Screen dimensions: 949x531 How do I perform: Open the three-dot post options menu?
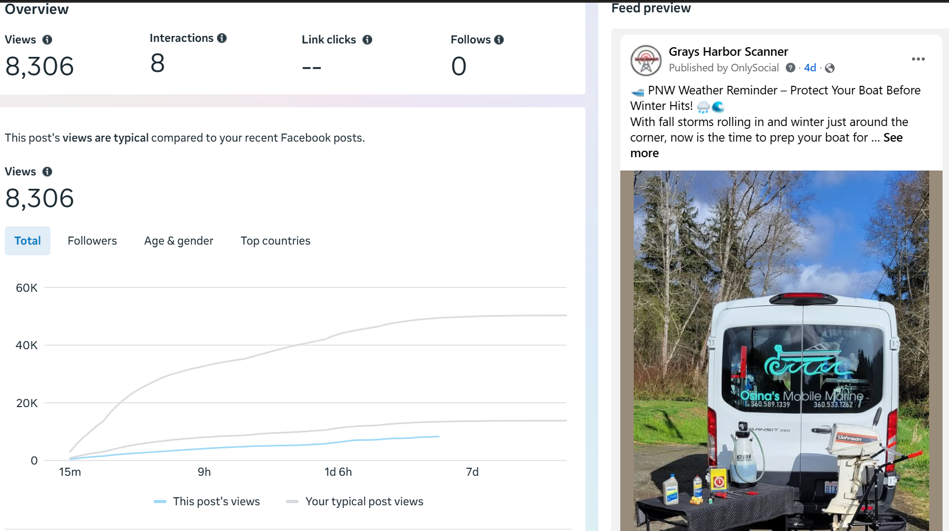tap(918, 59)
